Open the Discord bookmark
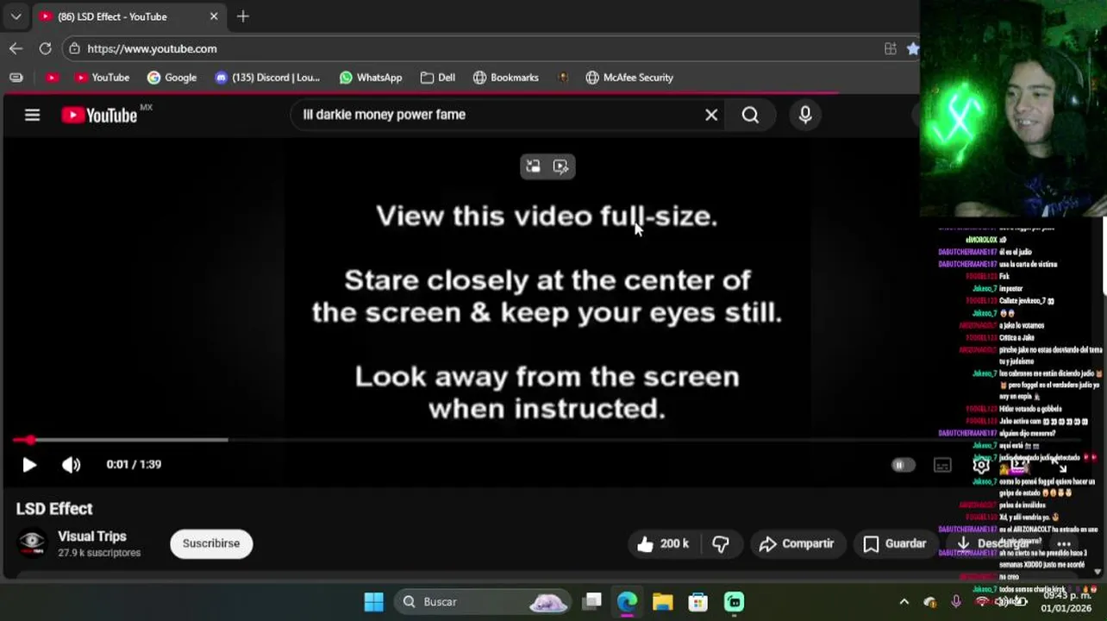The width and height of the screenshot is (1107, 621). click(x=267, y=78)
